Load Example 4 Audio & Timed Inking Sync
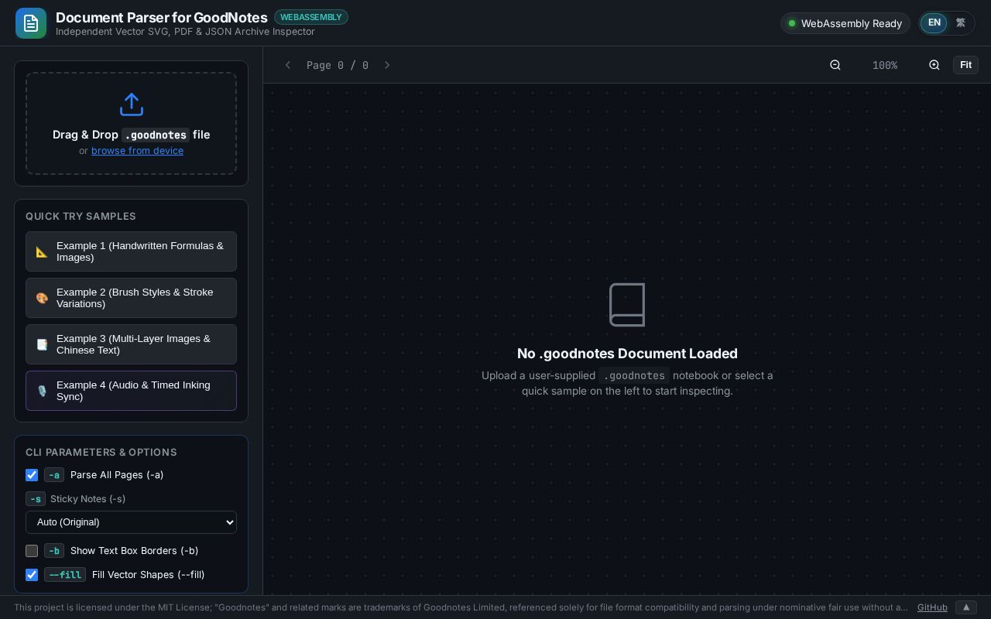Screen dimensions: 991x619 click(x=131, y=391)
